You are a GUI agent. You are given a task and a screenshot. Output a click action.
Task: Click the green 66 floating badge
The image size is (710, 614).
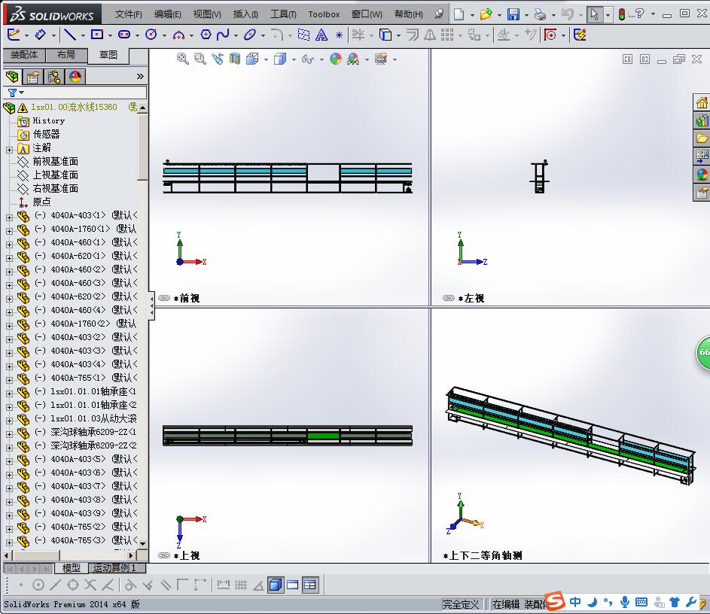pyautogui.click(x=703, y=352)
